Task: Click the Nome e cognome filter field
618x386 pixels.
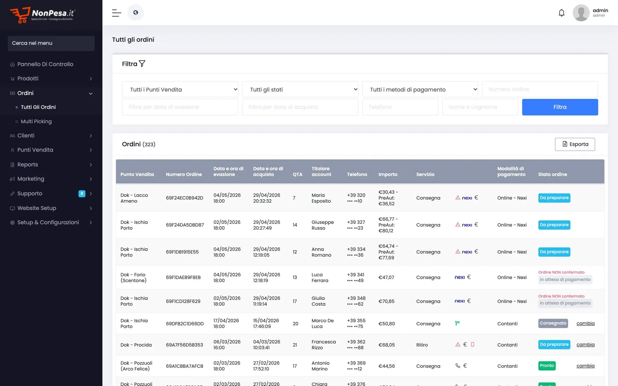Action: pos(480,107)
